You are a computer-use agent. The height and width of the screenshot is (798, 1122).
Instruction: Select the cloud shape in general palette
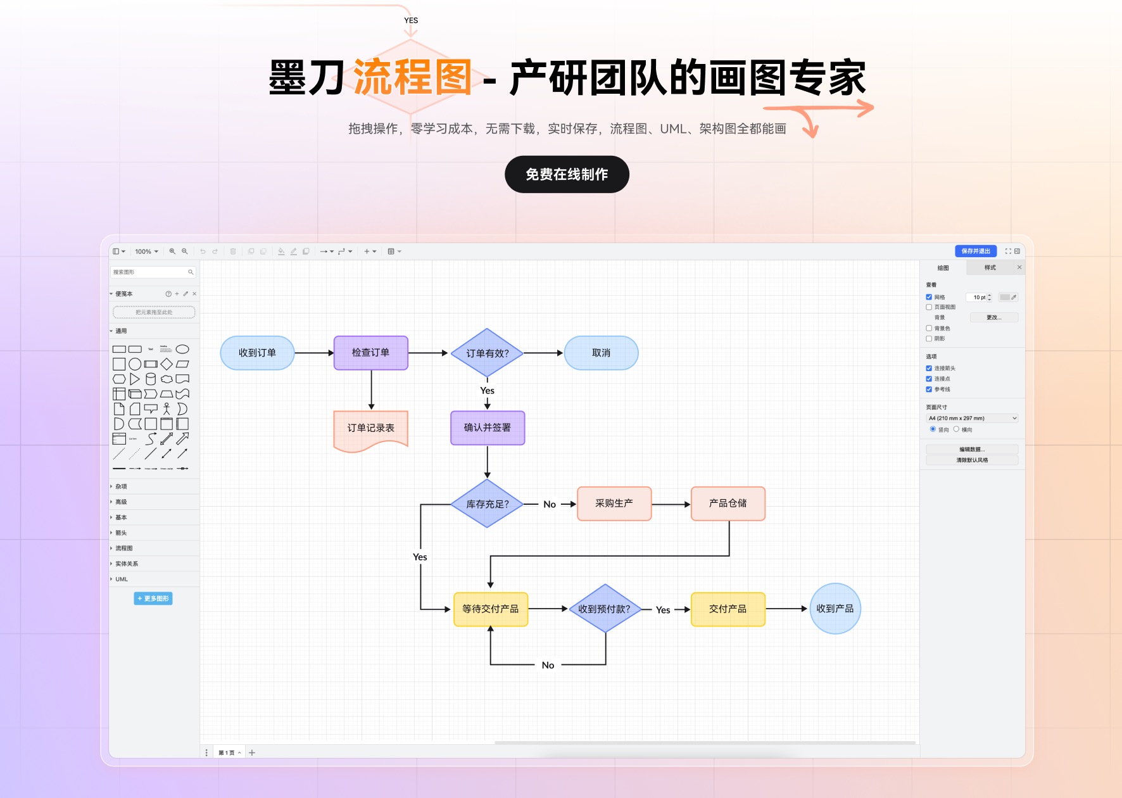(x=167, y=379)
